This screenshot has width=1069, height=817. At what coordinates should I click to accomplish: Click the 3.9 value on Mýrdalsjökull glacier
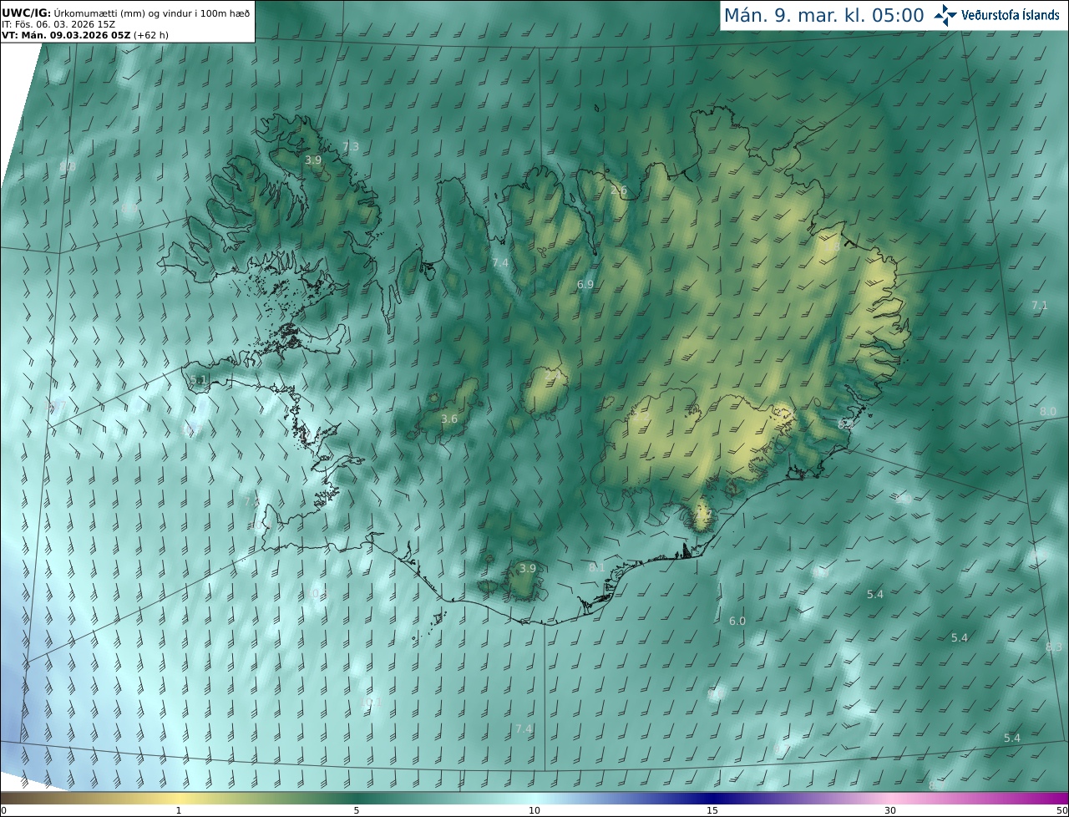pyautogui.click(x=528, y=569)
